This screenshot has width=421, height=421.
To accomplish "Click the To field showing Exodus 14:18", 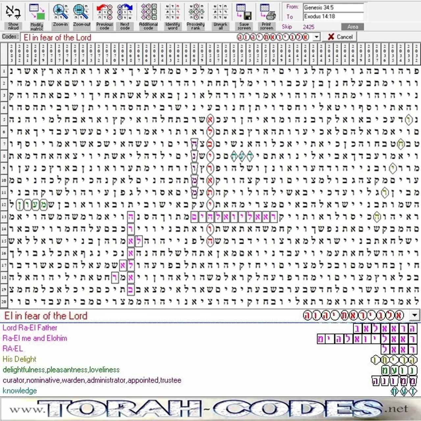I will [x=333, y=16].
